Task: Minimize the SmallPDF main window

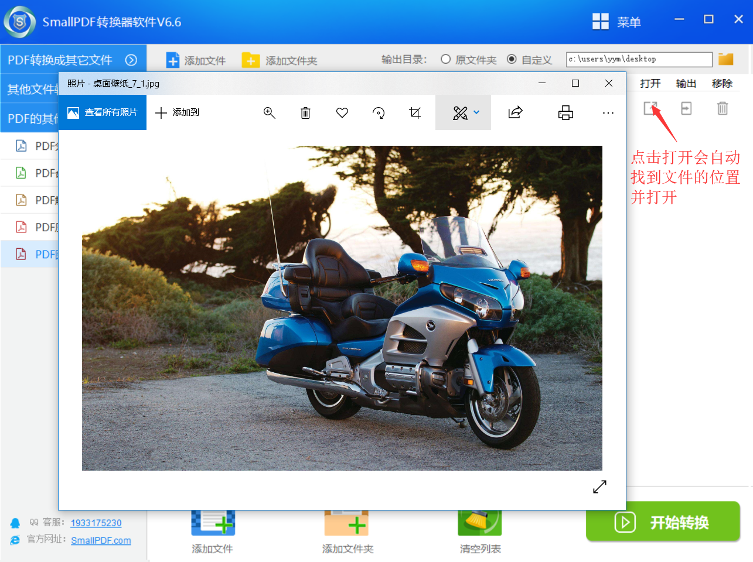Action: point(679,19)
